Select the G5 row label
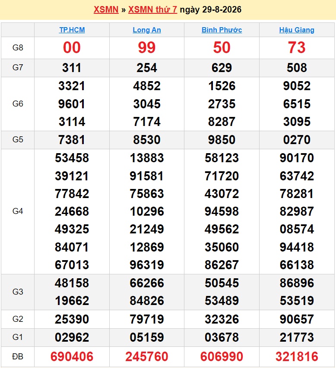This screenshot has width=336, height=368. [x=18, y=140]
